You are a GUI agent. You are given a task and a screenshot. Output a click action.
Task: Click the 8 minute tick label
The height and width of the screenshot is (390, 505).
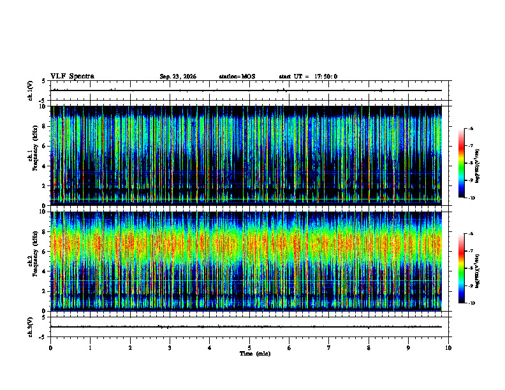pos(369,348)
